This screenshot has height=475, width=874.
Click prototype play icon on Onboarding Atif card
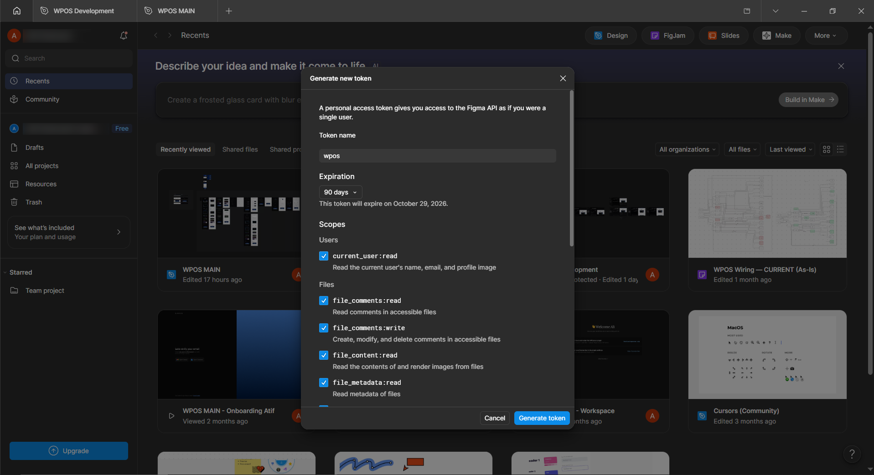pyautogui.click(x=171, y=416)
